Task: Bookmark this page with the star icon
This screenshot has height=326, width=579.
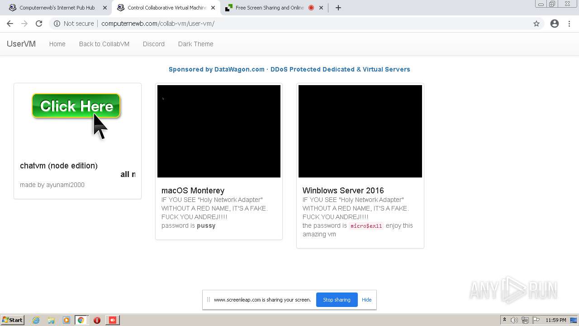Action: tap(536, 24)
